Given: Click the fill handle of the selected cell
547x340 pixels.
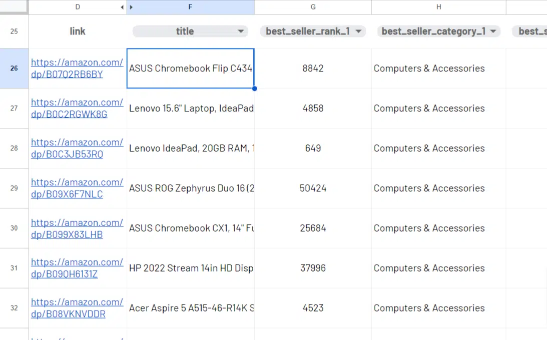Looking at the screenshot, I should click(255, 89).
